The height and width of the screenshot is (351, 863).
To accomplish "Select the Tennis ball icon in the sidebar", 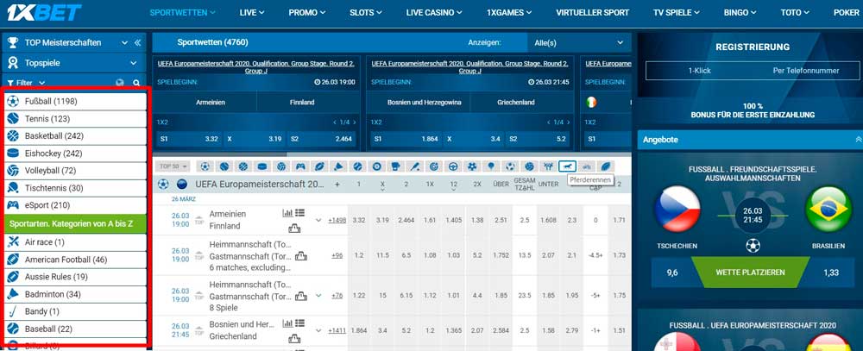I will click(13, 118).
